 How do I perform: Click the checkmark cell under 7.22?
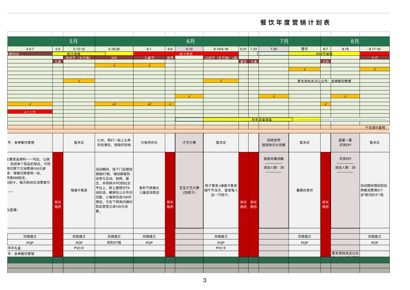tap(274, 96)
